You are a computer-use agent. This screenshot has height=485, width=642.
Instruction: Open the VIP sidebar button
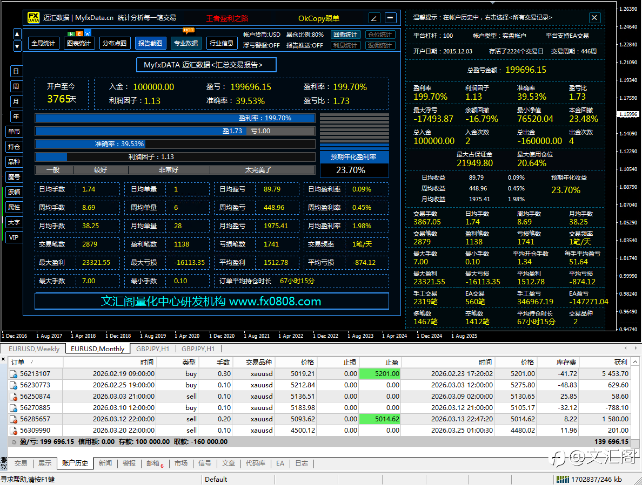click(x=14, y=237)
